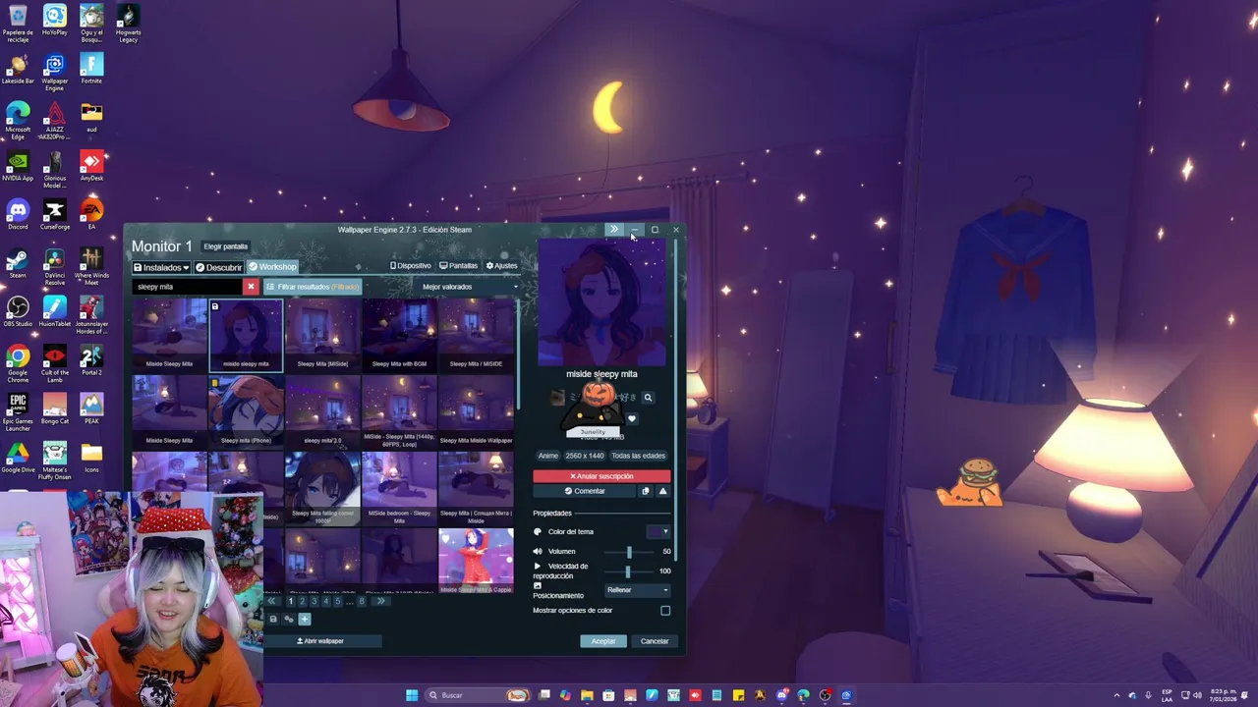Open the HoYoPlay desktop icon
Viewport: 1258px width, 707px height.
pyautogui.click(x=55, y=20)
